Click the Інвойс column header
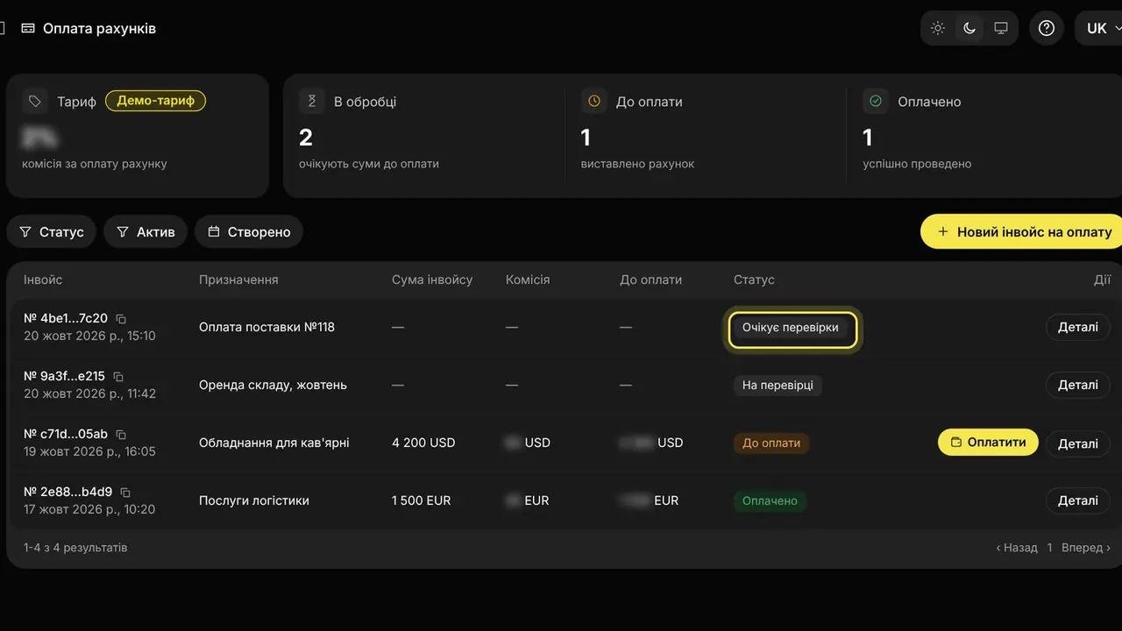 [43, 280]
